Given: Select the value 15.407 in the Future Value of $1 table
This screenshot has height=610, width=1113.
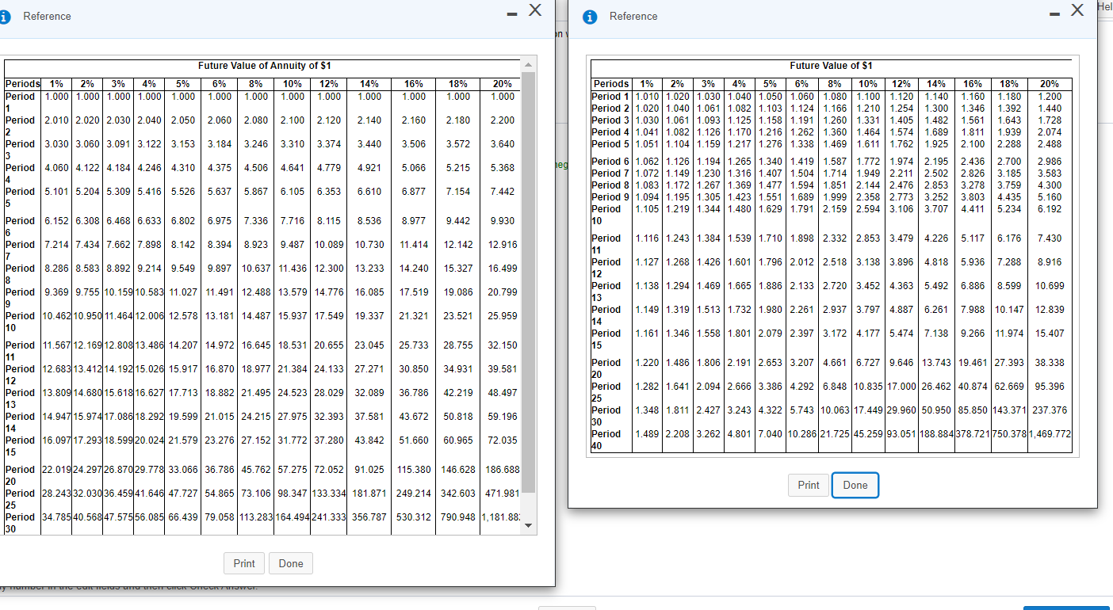Looking at the screenshot, I should pyautogui.click(x=1050, y=334).
